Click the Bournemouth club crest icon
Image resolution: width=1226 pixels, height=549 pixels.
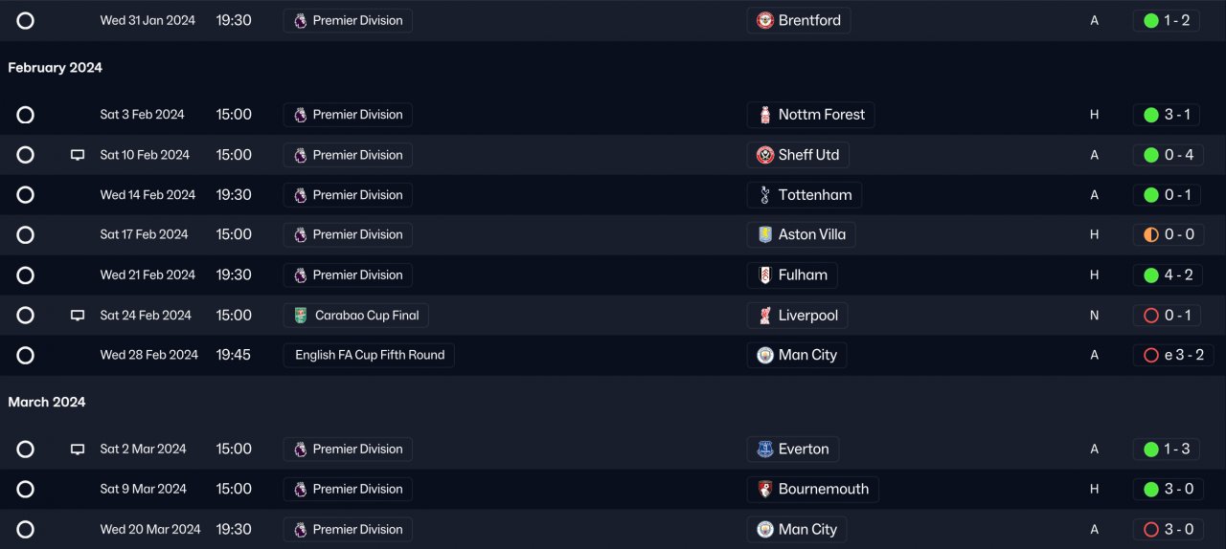(764, 489)
